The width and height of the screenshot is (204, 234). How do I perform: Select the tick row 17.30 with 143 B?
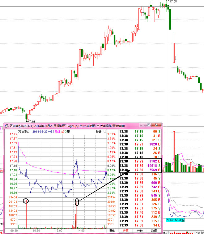pos(140,191)
